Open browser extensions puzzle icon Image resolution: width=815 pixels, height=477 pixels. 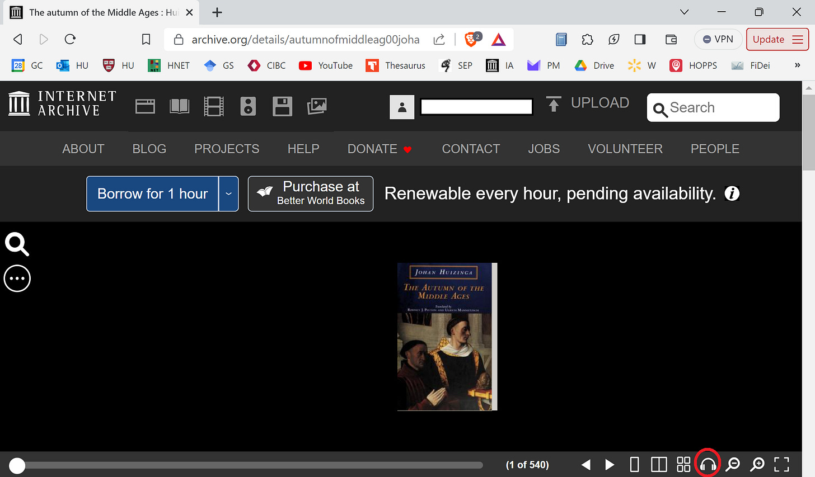tap(587, 39)
